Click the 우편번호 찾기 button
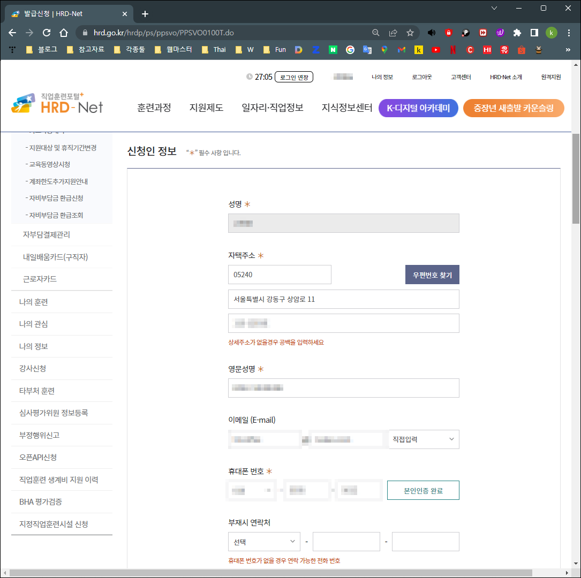The width and height of the screenshot is (581, 578). click(432, 275)
